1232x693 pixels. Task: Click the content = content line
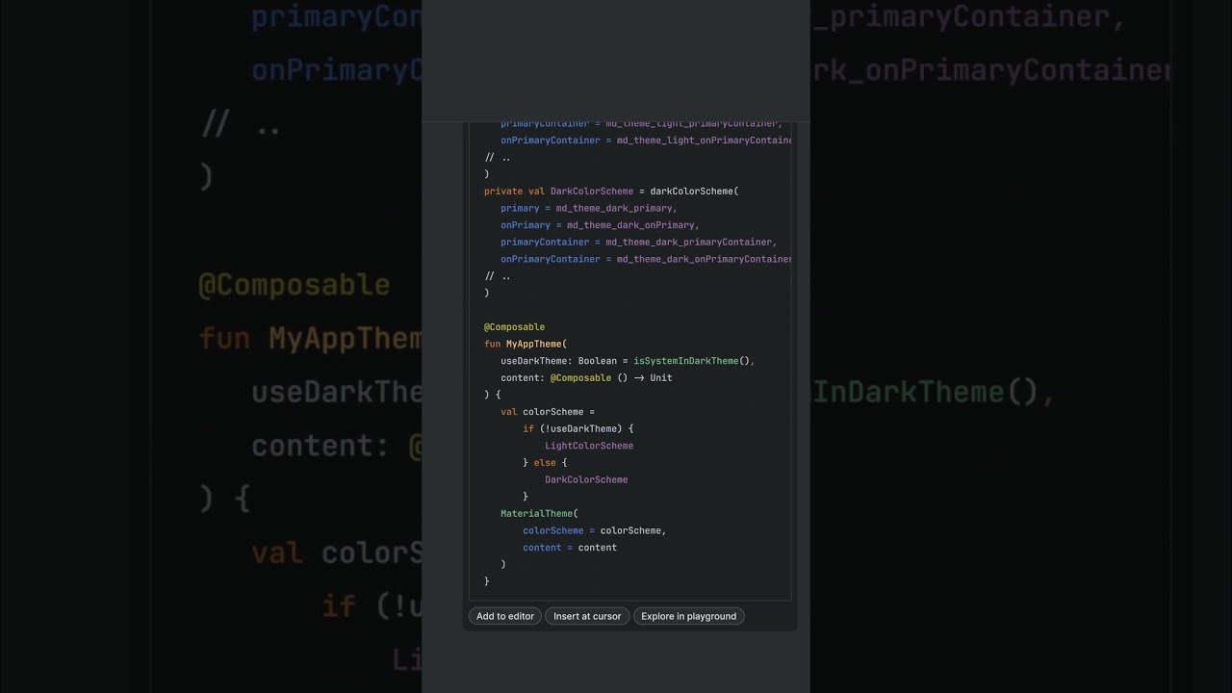tap(570, 548)
